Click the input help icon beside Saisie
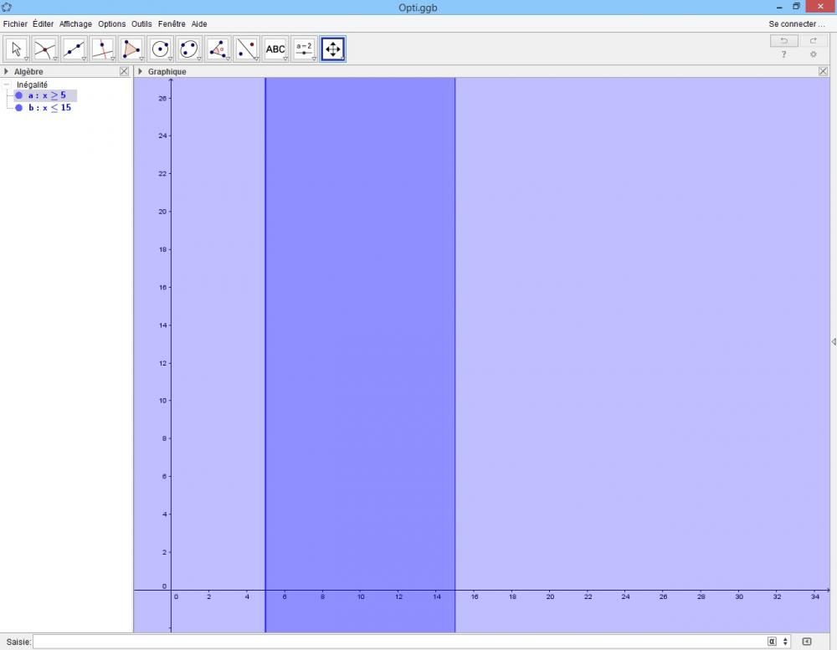Image resolution: width=837 pixels, height=650 pixels. (x=807, y=642)
